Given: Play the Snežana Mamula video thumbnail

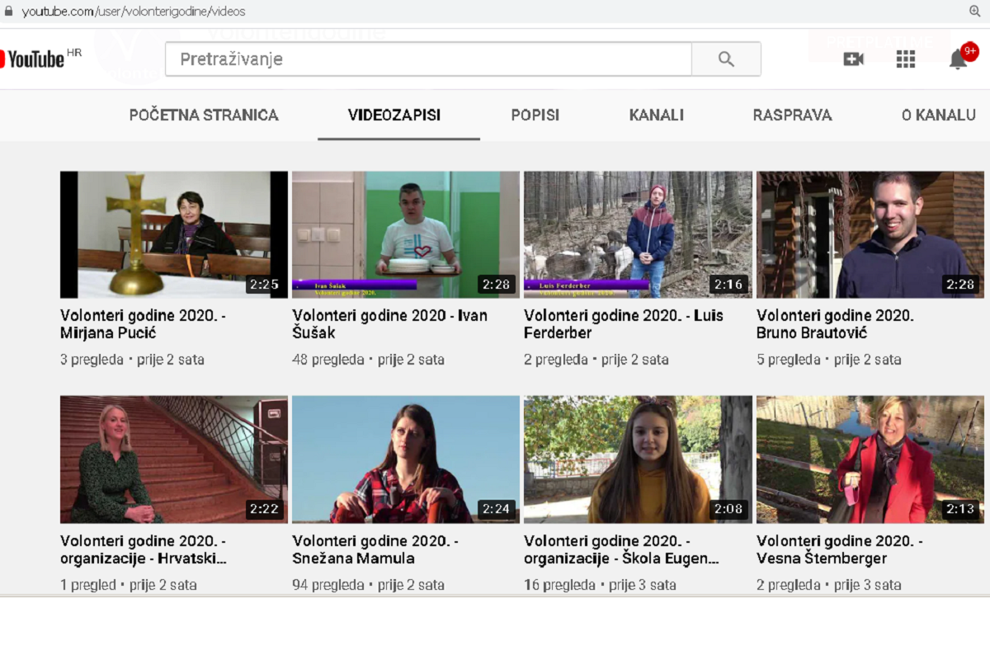Looking at the screenshot, I should point(406,460).
